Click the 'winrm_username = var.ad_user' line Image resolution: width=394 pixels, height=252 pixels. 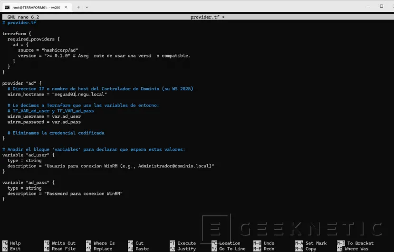[x=44, y=116]
